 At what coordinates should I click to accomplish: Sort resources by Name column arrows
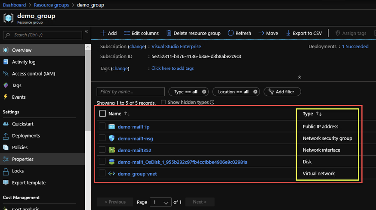(127, 114)
